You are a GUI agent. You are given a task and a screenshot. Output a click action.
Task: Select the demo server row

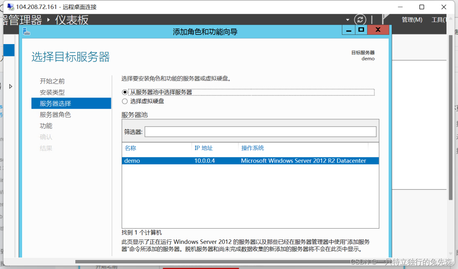[x=250, y=161]
